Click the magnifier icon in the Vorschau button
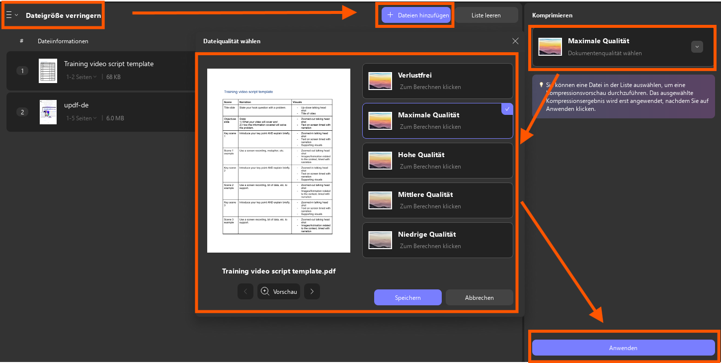Viewport: 721px width, 363px height. click(x=265, y=291)
